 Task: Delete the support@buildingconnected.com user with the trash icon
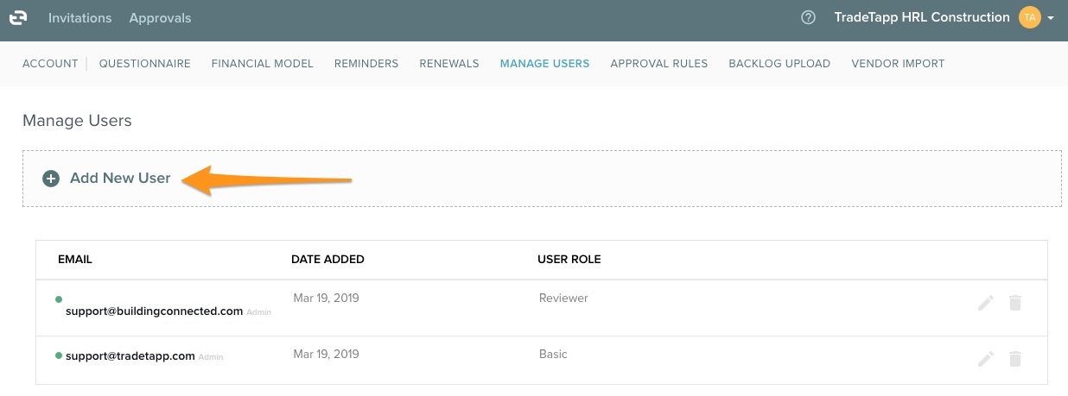coord(1015,303)
